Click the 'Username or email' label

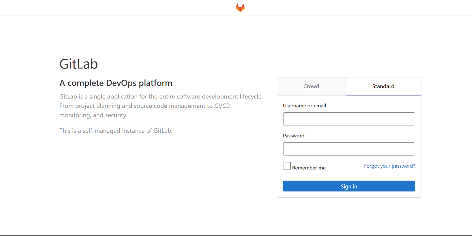(x=304, y=106)
